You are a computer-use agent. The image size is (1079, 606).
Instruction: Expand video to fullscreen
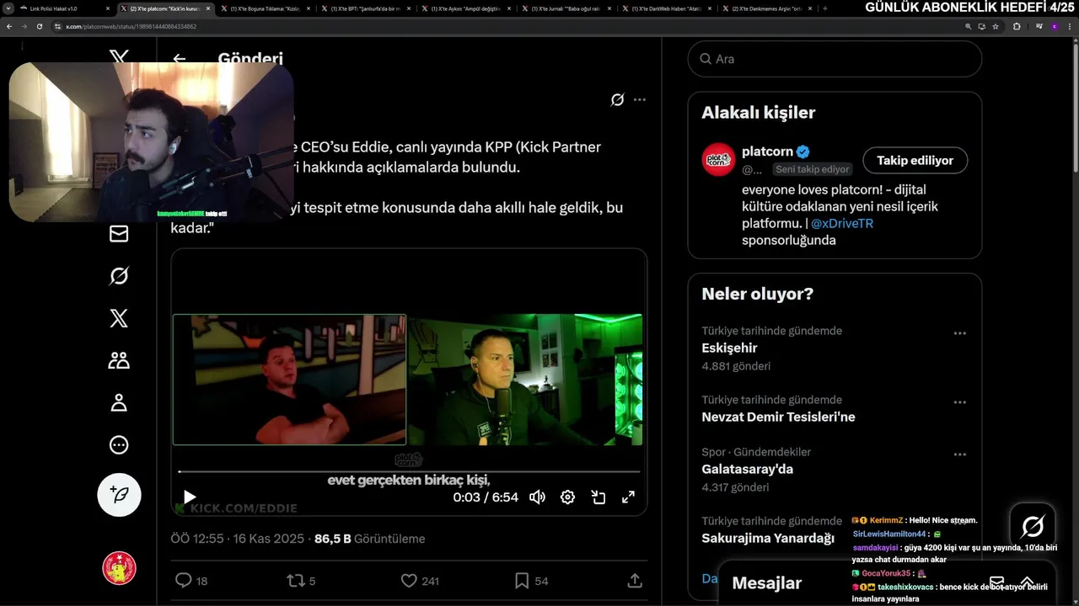point(628,497)
